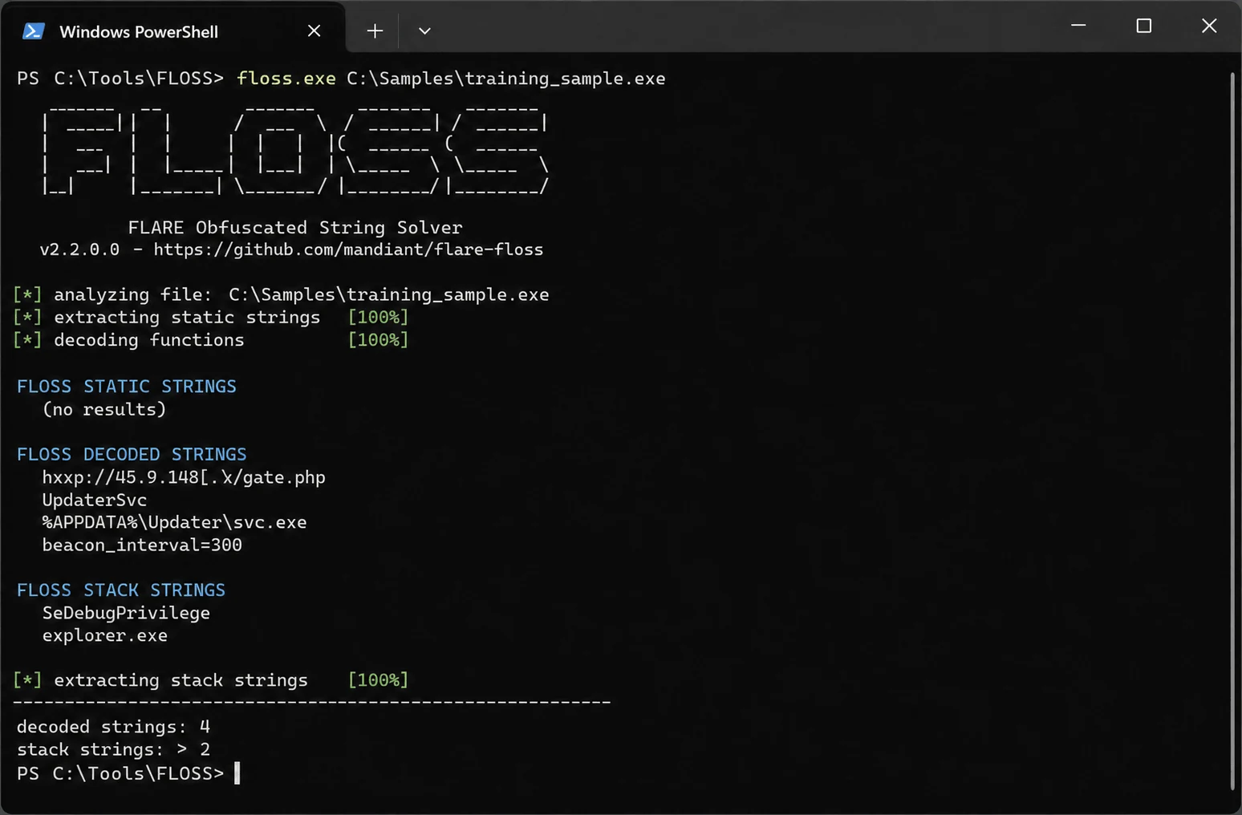Close the terminal window
The image size is (1242, 815).
point(1209,26)
